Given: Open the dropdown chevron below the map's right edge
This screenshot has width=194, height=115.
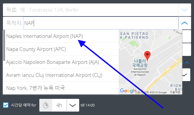Looking at the screenshot, I should [x=185, y=75].
